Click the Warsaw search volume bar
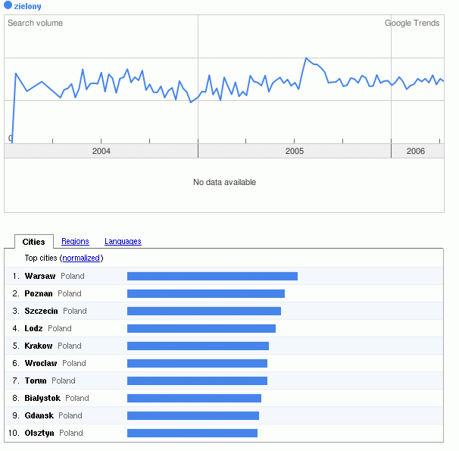459x451 pixels. point(212,276)
